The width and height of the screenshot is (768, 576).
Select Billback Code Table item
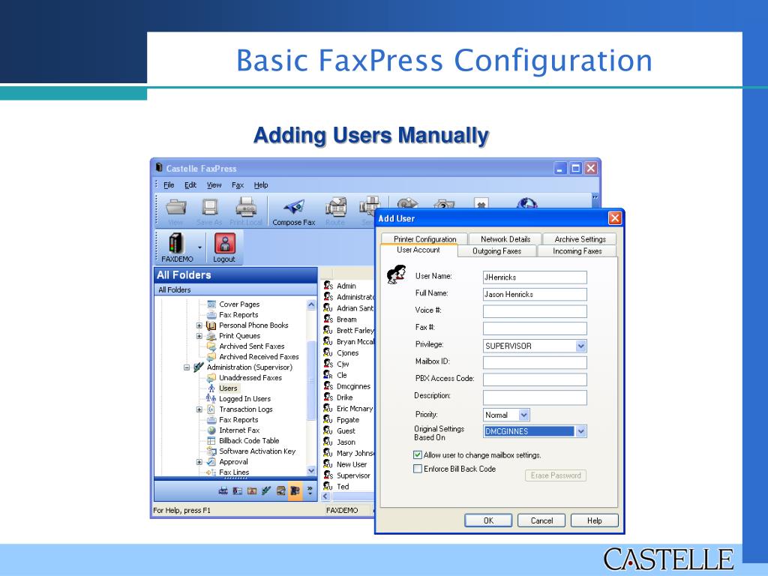[x=249, y=441]
